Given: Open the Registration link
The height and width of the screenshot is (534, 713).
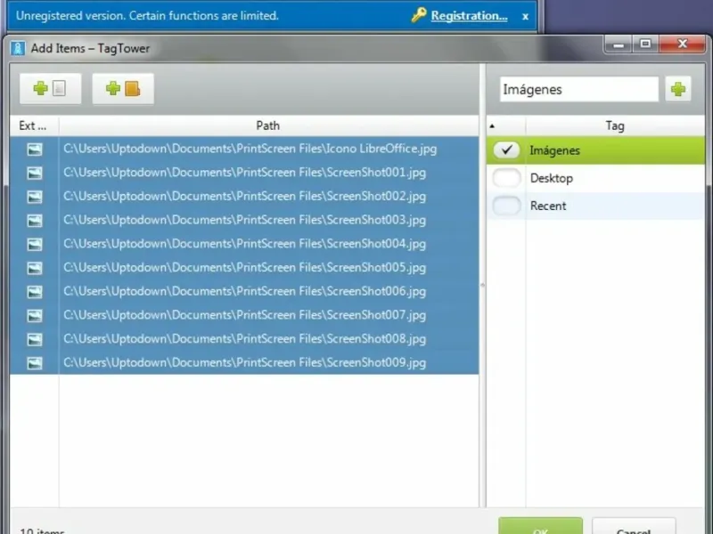Looking at the screenshot, I should [470, 15].
